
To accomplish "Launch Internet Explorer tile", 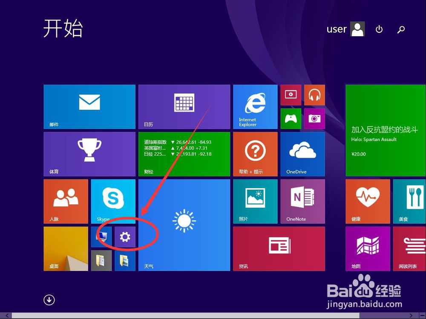I will pos(255,107).
